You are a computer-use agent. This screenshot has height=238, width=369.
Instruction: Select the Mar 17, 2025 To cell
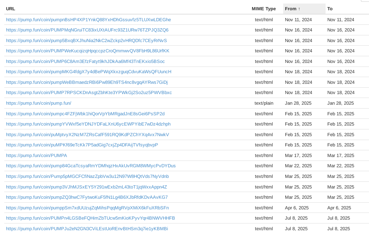tap(341, 156)
